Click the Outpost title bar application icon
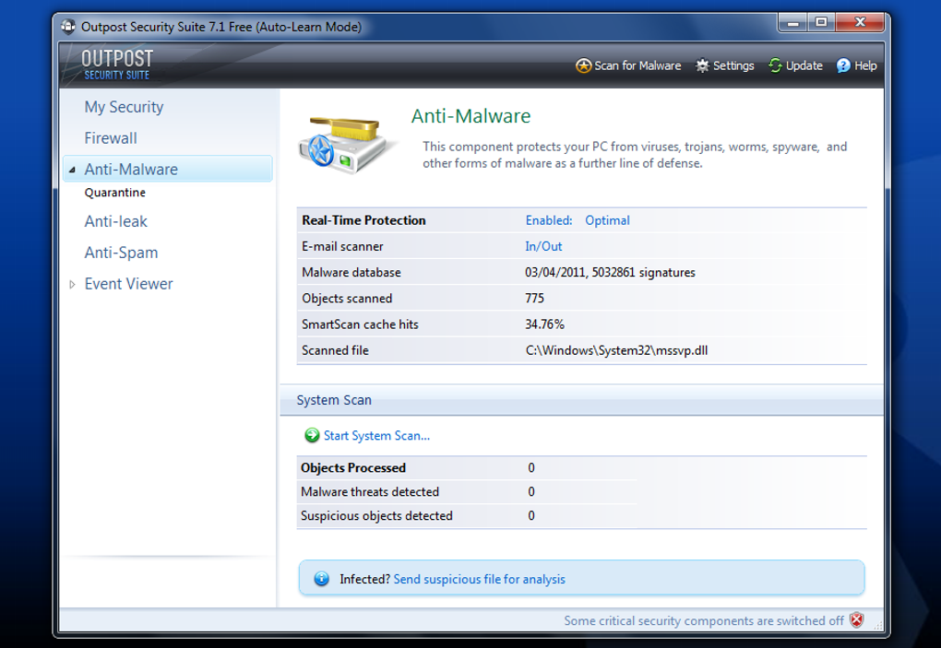941x648 pixels. 68,27
